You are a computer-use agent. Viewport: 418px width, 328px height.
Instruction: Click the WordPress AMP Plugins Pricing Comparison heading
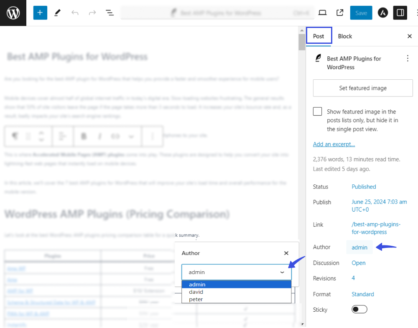[x=117, y=214]
